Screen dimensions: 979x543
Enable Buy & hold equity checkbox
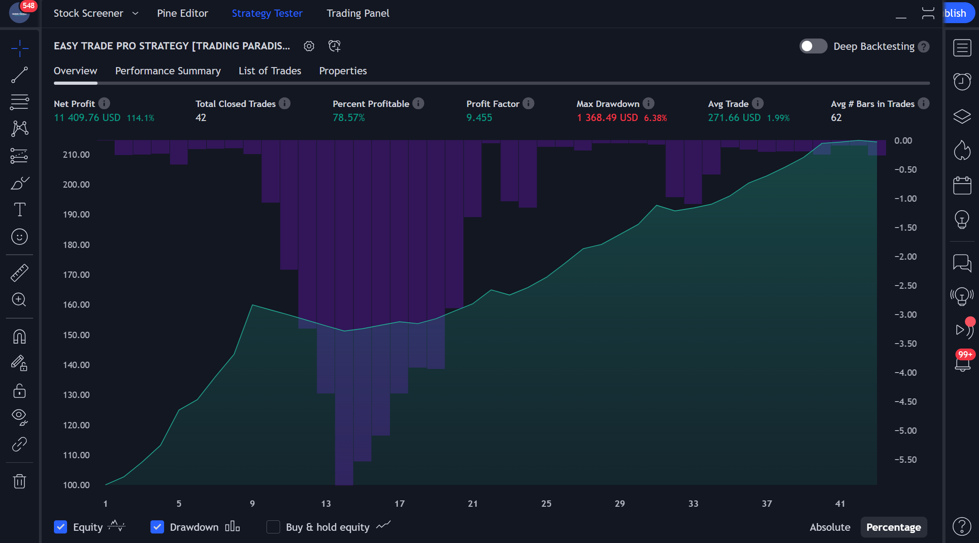[273, 527]
